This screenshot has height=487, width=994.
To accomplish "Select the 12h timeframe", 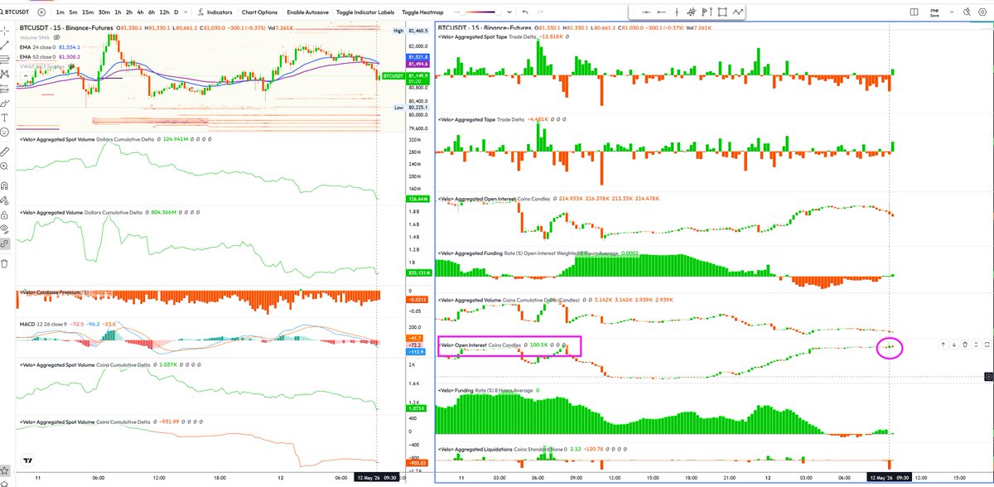I will point(165,12).
